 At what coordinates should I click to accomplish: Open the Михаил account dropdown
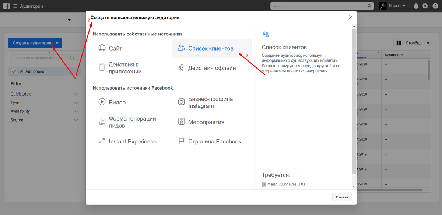[397, 6]
